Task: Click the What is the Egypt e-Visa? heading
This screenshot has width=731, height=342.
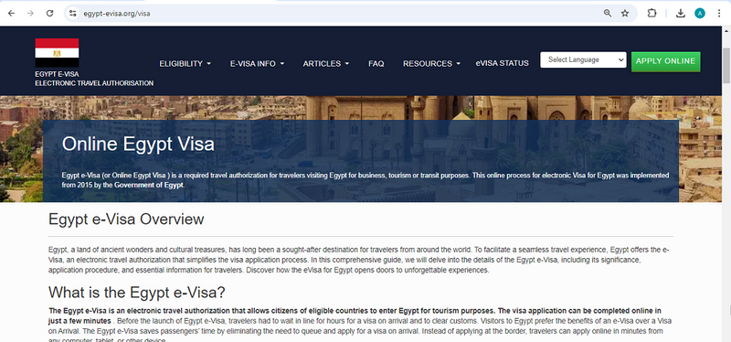Action: point(137,293)
